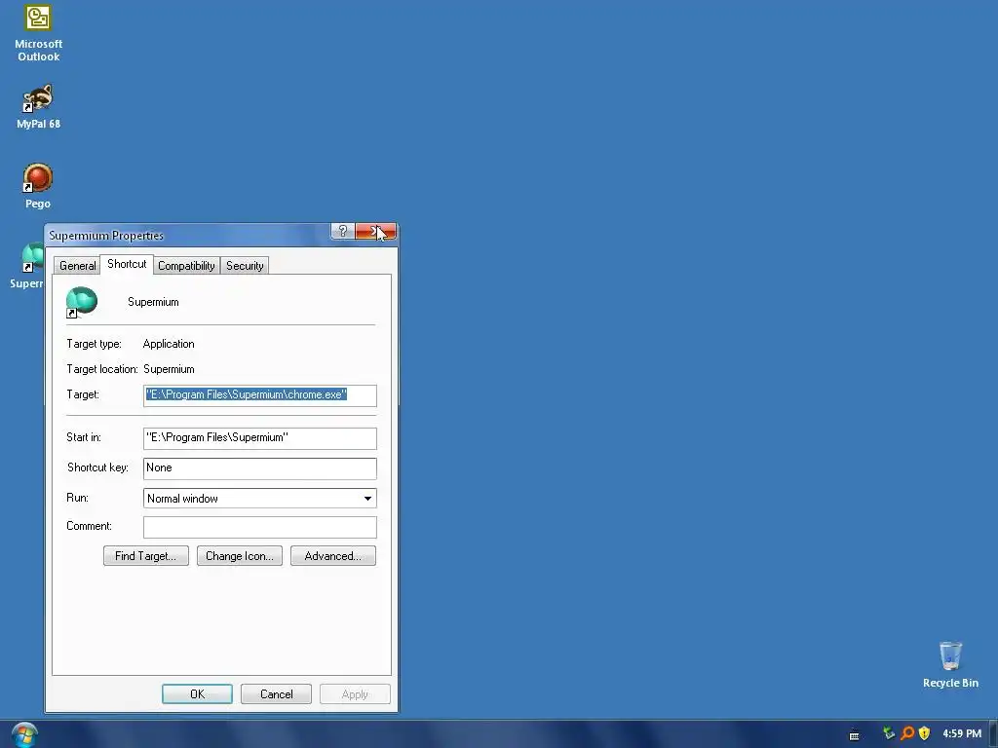The image size is (998, 748).
Task: Click the Supermium icon inside Properties dialog
Action: 82,302
